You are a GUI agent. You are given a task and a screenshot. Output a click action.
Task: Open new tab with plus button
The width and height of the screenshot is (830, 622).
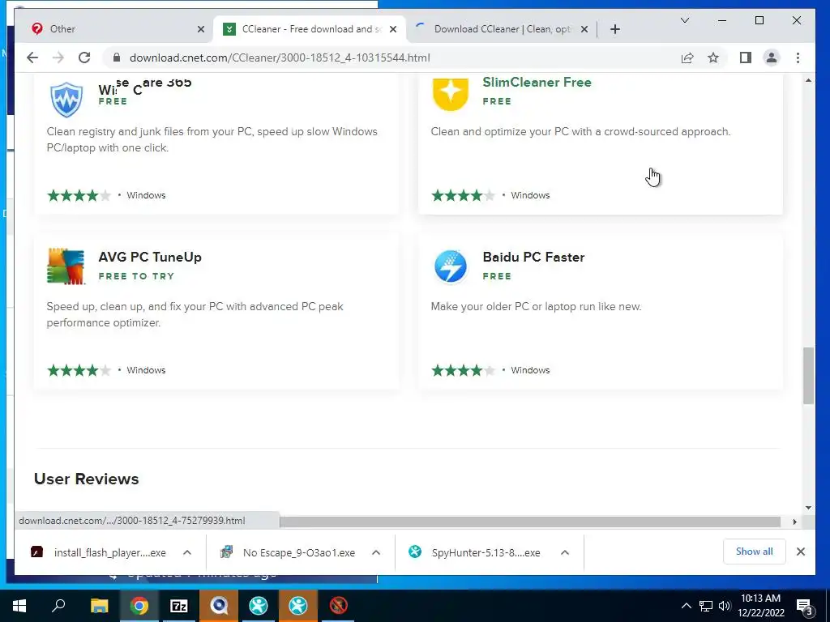click(614, 29)
